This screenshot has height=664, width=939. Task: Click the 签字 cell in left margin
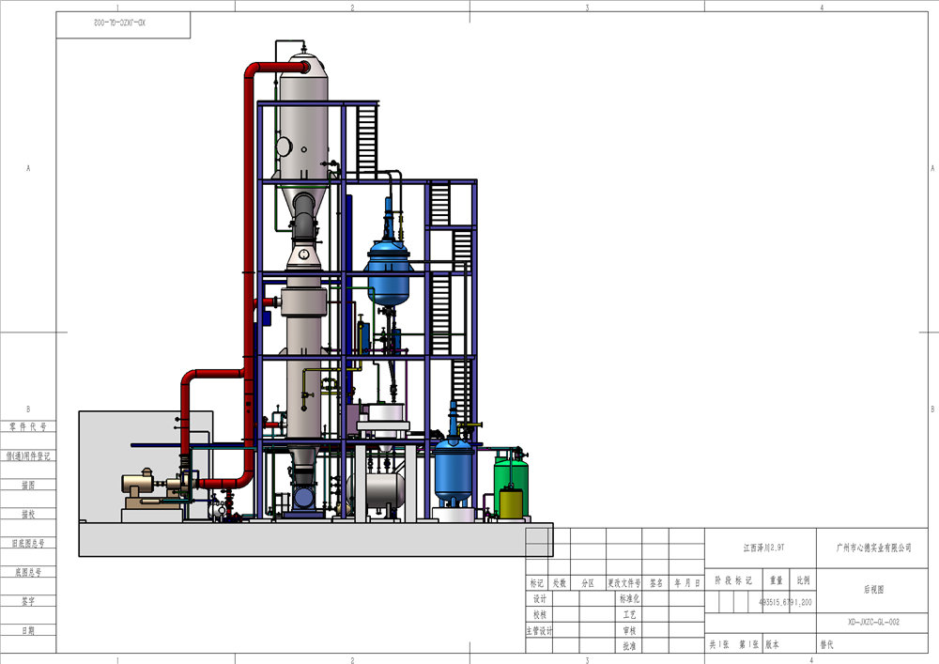(x=27, y=600)
